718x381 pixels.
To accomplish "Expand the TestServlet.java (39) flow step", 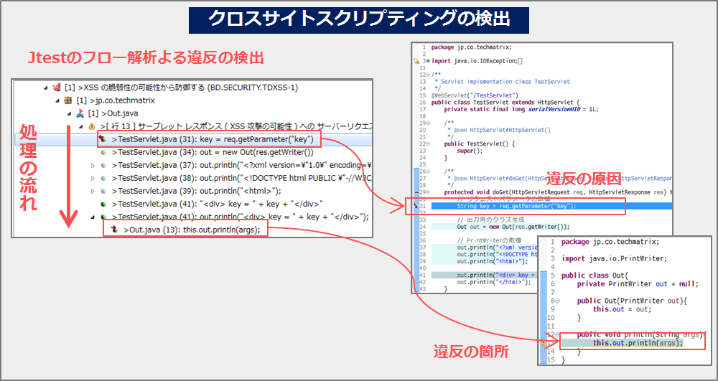I will (93, 191).
